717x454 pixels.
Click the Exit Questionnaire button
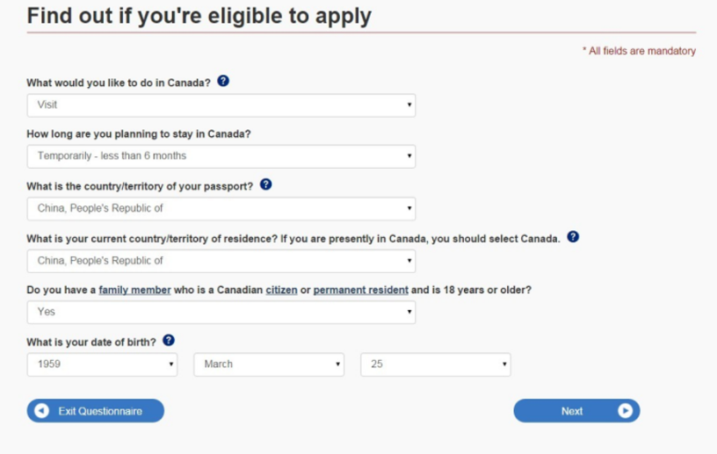click(x=96, y=411)
